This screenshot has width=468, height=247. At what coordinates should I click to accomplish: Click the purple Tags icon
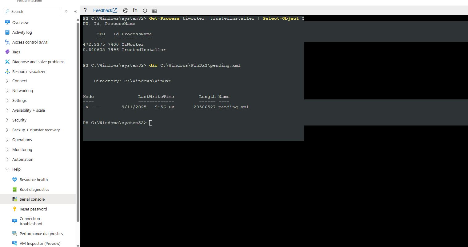(7, 52)
